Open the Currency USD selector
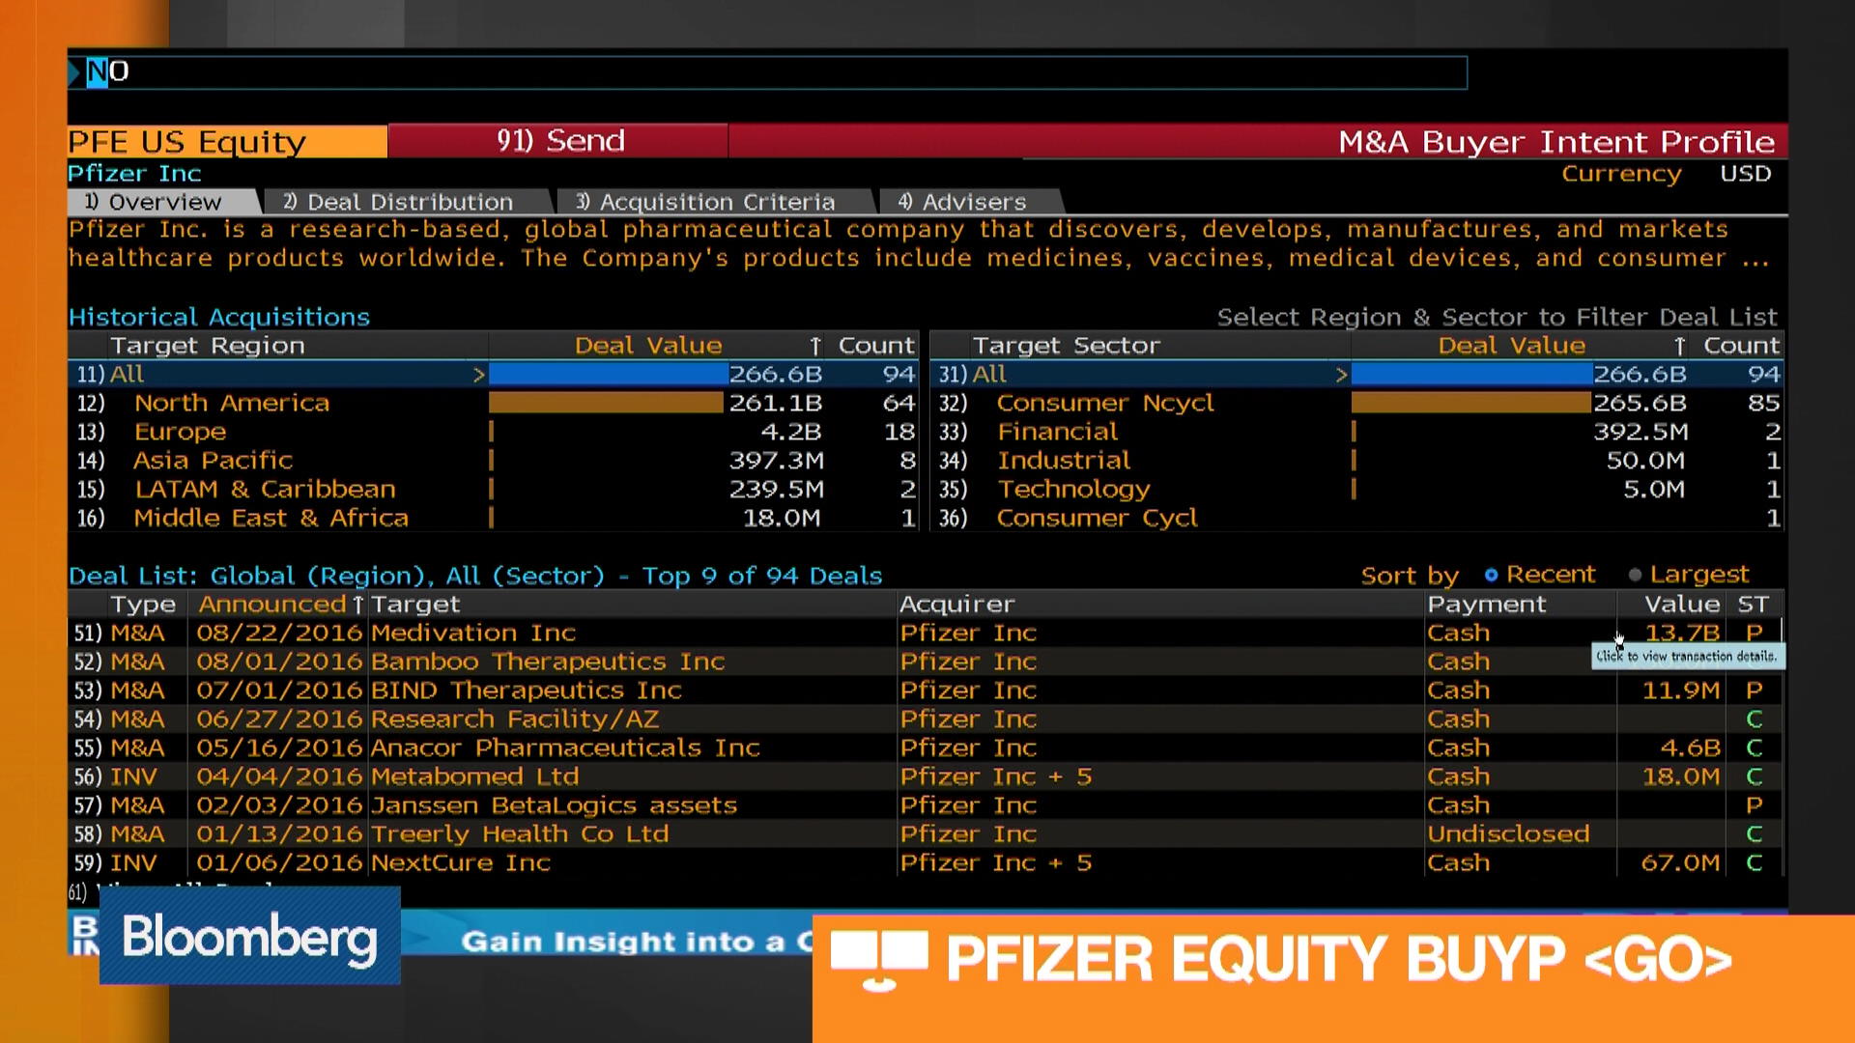1855x1043 pixels. [x=1745, y=174]
